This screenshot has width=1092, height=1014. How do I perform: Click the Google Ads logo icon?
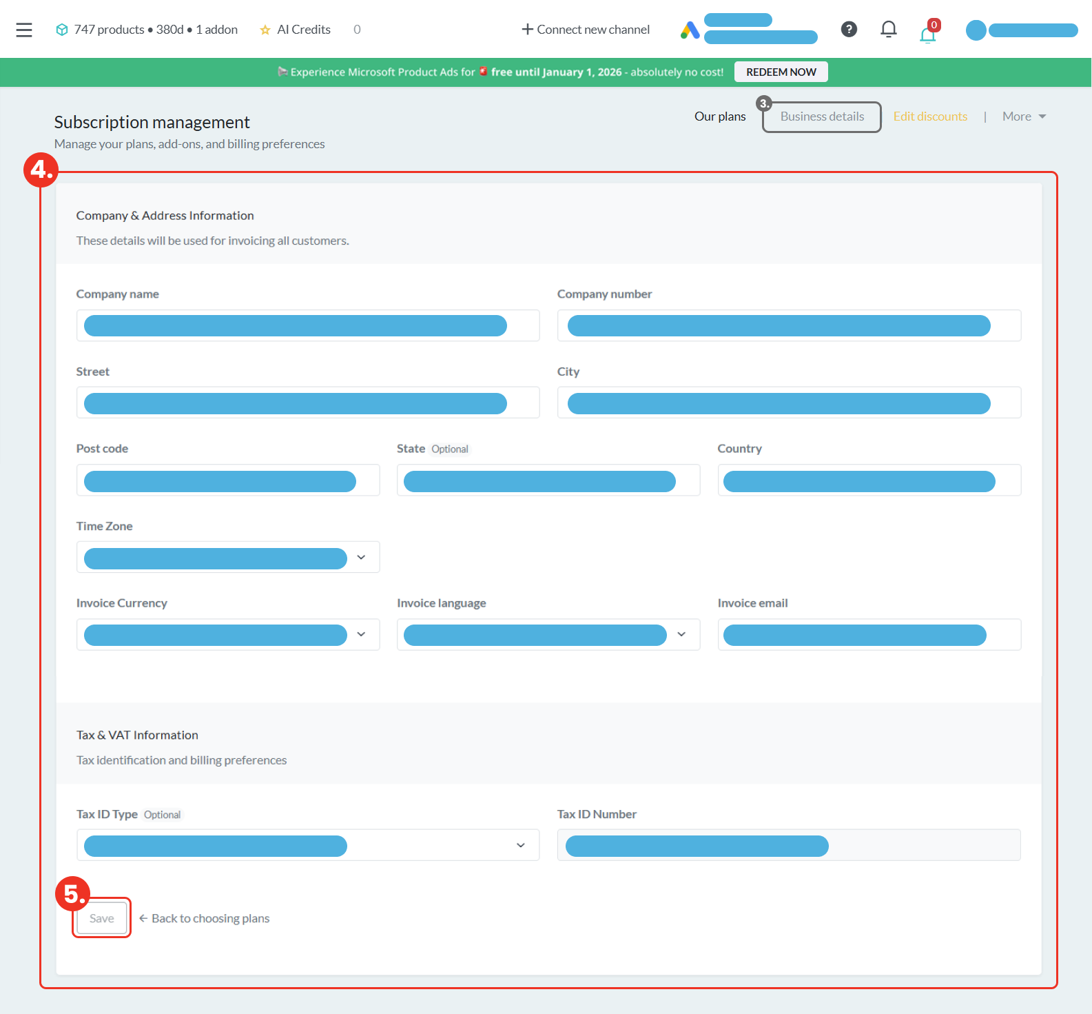tap(690, 30)
